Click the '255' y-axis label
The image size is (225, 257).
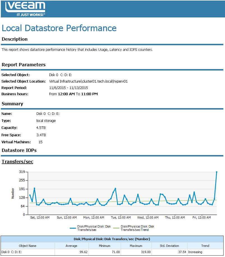(22, 180)
